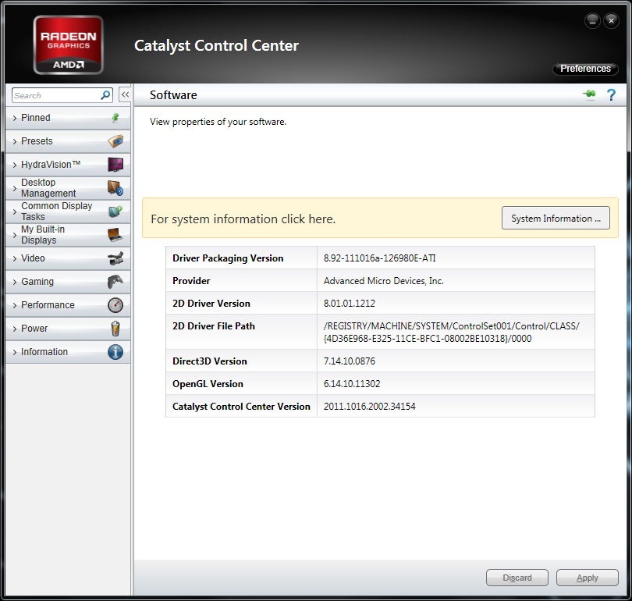This screenshot has width=632, height=601.
Task: Click the HydraVision monitor icon
Action: click(115, 165)
